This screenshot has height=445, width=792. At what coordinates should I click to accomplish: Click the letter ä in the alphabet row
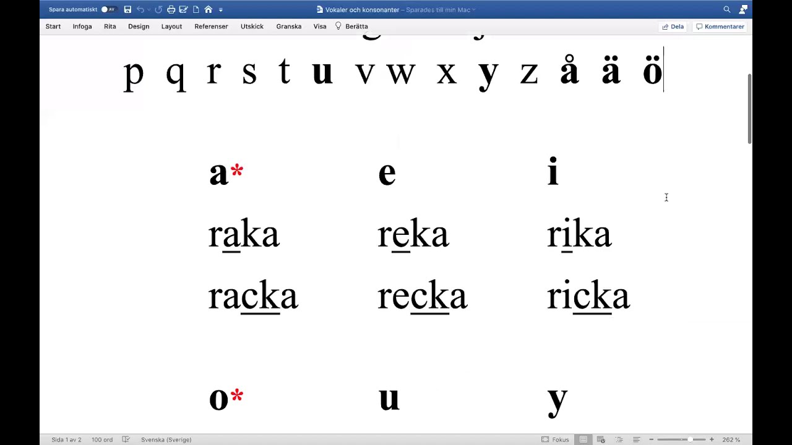click(611, 70)
